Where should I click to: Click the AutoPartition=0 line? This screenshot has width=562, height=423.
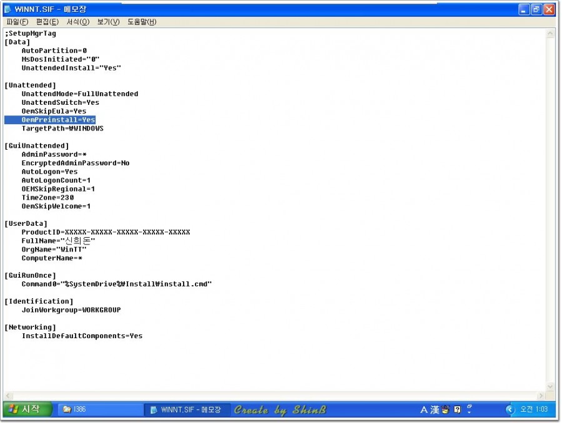(54, 51)
